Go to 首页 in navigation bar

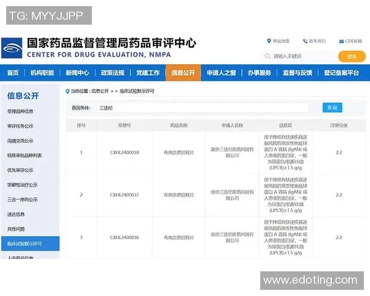pyautogui.click(x=13, y=73)
